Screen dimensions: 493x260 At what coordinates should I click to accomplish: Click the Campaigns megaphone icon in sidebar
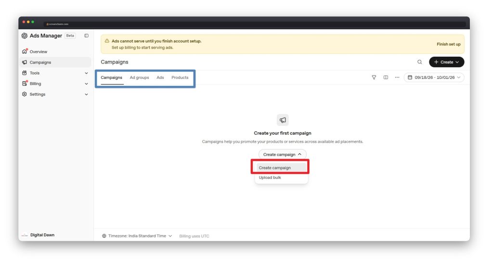tap(25, 62)
